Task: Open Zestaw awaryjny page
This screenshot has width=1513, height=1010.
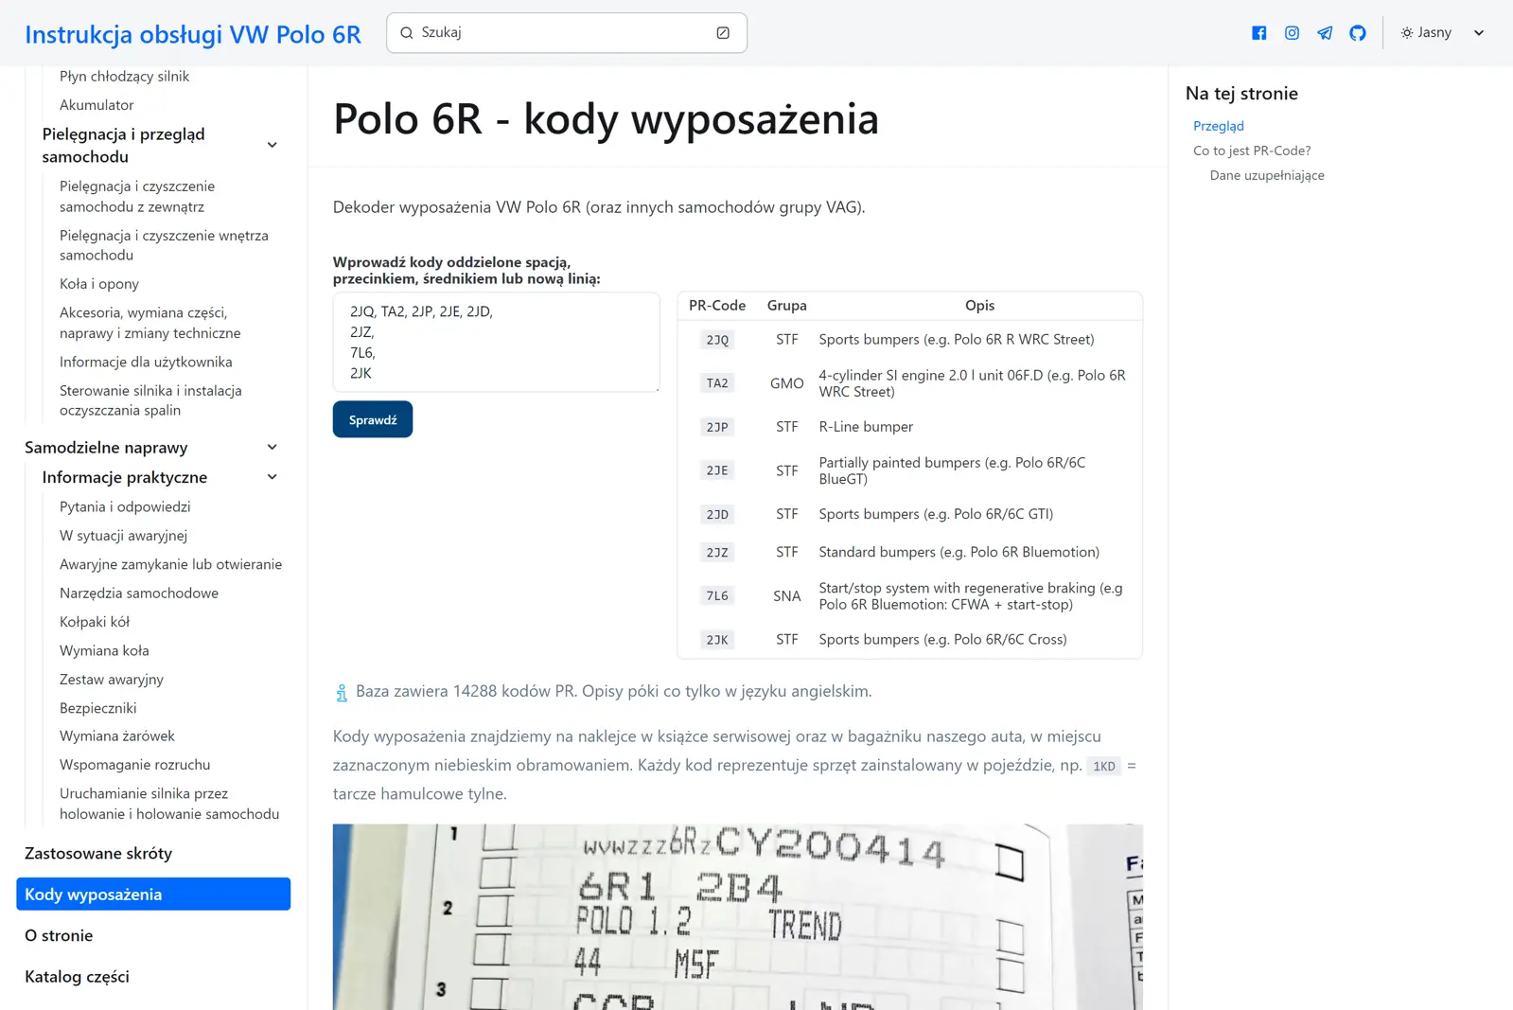Action: coord(112,680)
